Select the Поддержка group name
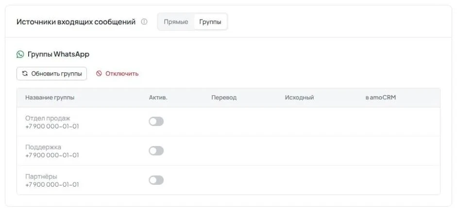457x212 pixels. pyautogui.click(x=43, y=147)
